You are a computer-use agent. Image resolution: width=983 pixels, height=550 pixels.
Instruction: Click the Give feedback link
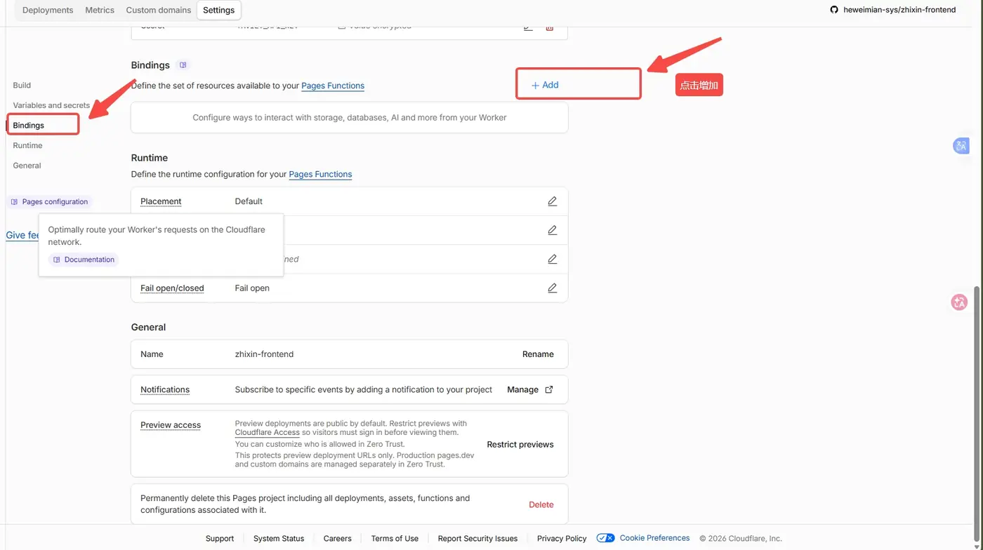pyautogui.click(x=22, y=235)
